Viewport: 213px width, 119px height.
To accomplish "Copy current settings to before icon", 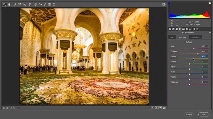I will (x=160, y=108).
